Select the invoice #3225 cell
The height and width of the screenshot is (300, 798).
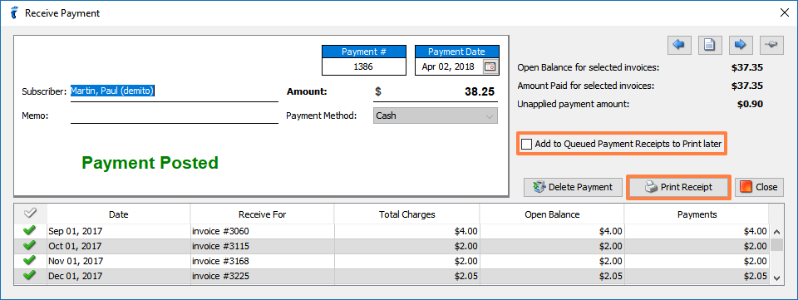(262, 276)
